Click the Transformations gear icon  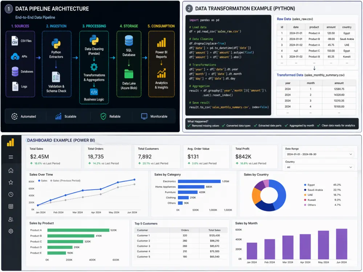(94, 67)
